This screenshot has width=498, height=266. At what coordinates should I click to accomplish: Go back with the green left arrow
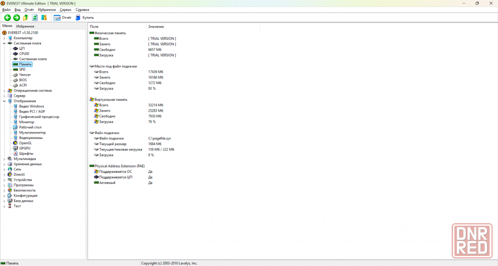pyautogui.click(x=7, y=18)
